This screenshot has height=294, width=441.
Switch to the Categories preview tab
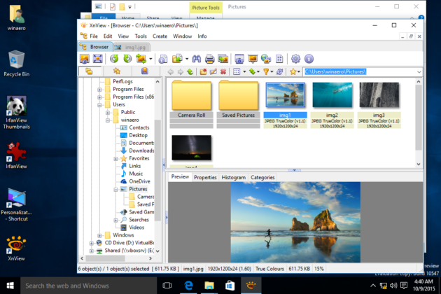[x=262, y=177]
